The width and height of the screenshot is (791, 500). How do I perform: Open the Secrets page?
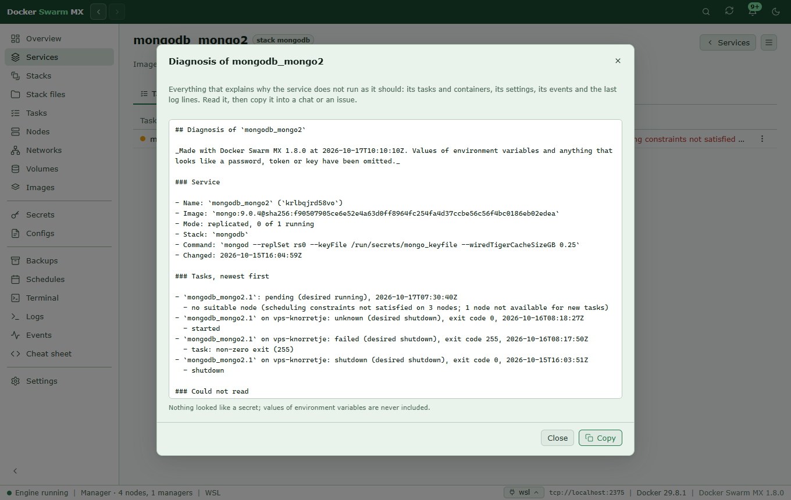tap(59, 215)
